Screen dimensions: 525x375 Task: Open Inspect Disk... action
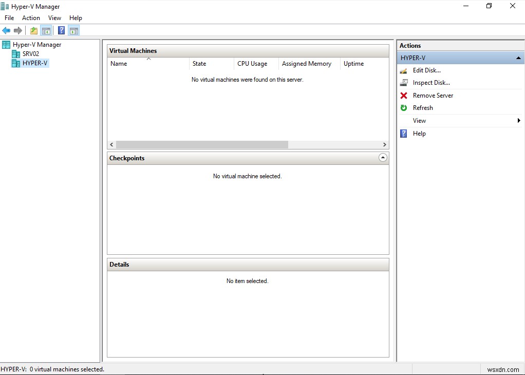coord(432,83)
